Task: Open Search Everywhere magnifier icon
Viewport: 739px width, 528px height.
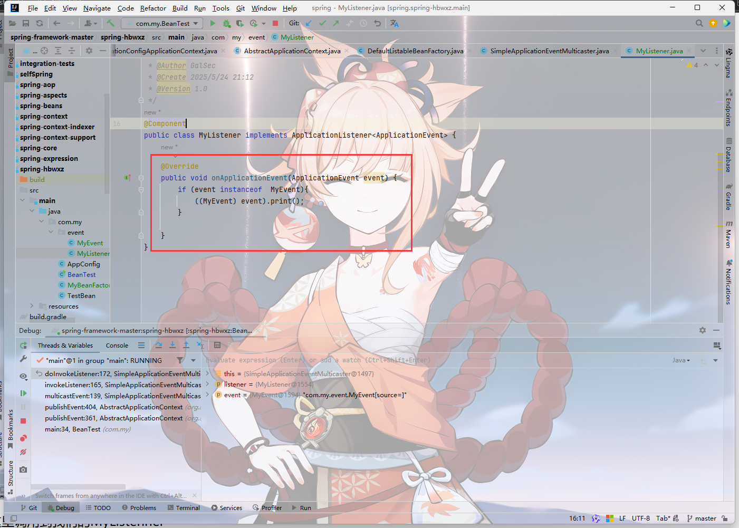Action: [699, 23]
